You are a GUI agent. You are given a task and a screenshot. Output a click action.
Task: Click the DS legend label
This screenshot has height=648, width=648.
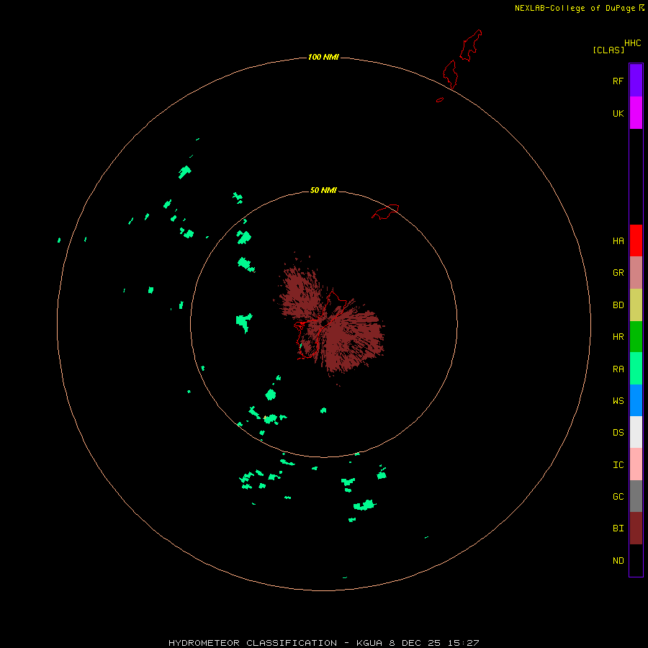click(x=618, y=432)
